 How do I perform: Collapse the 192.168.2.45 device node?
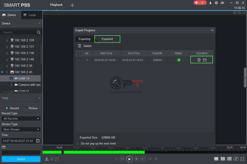(x=2, y=72)
